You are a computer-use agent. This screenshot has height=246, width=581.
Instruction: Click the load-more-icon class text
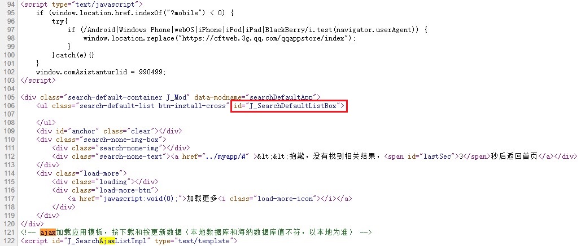284,199
